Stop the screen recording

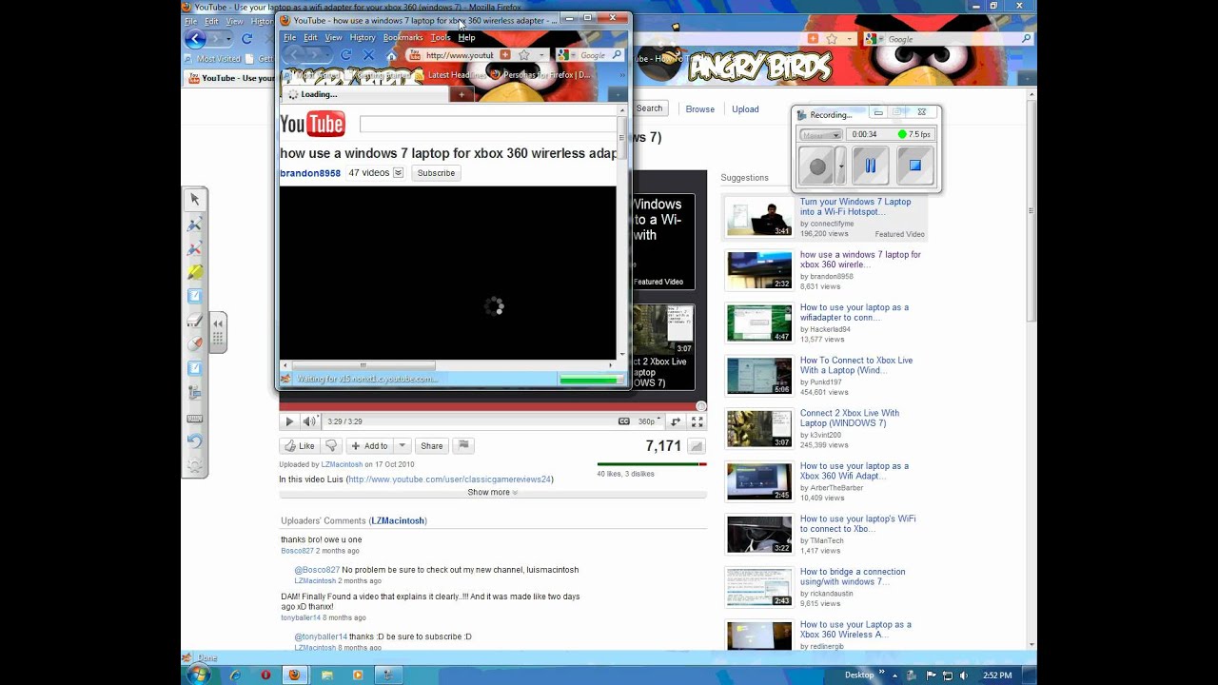[914, 166]
